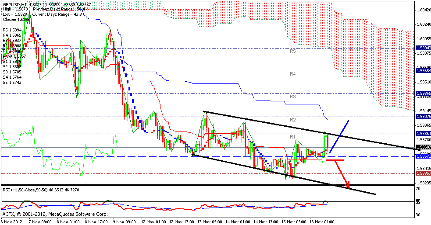
Task: Click the 9 Nov 09:00 time label
Action: point(123,222)
